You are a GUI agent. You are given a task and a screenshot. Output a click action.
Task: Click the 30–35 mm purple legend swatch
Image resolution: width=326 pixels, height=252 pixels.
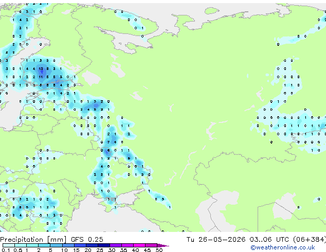pyautogui.click(x=115, y=245)
